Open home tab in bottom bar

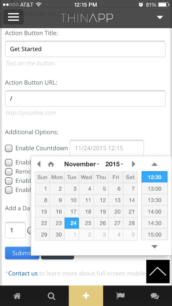pyautogui.click(x=17, y=296)
